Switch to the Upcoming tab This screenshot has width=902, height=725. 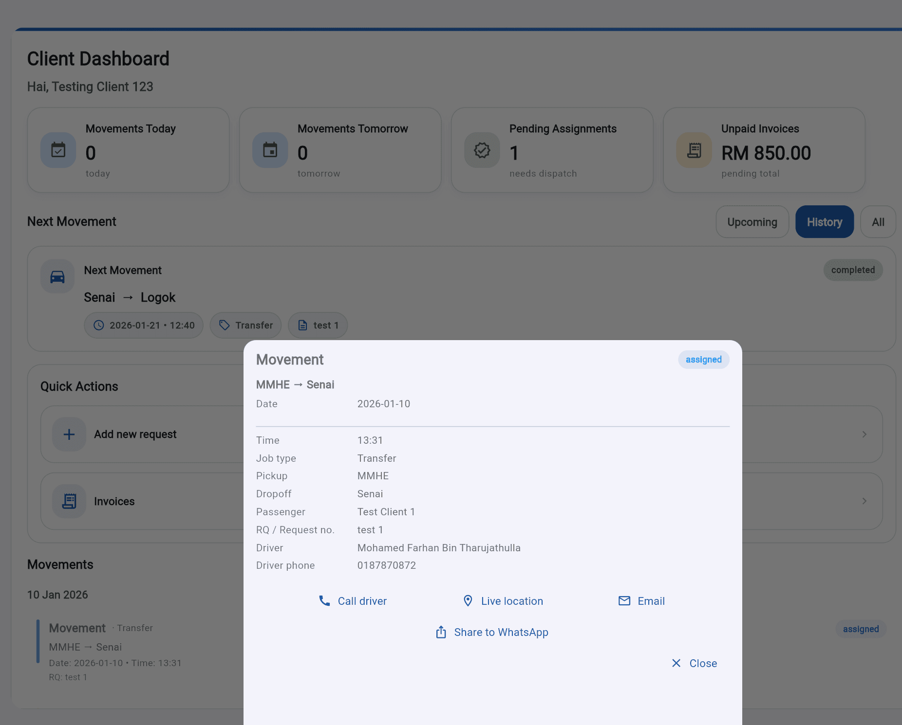(752, 221)
